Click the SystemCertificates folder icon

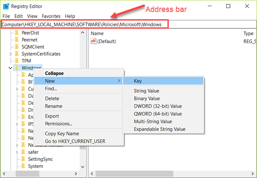[x=17, y=54]
